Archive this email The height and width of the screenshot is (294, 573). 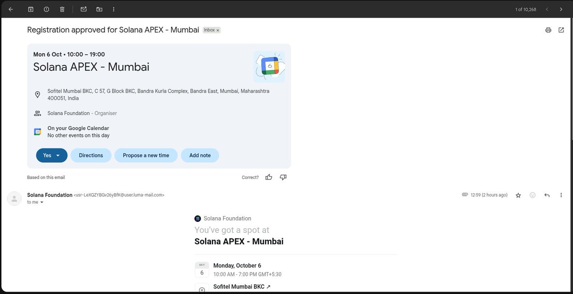click(31, 9)
